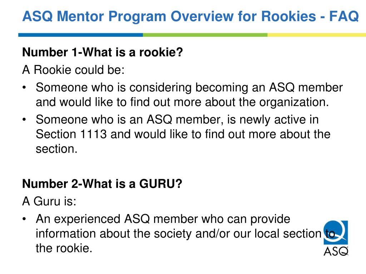This screenshot has width=366, height=274.
Task: Click the heading Number 2-What is a GURU?
Action: [x=102, y=184]
